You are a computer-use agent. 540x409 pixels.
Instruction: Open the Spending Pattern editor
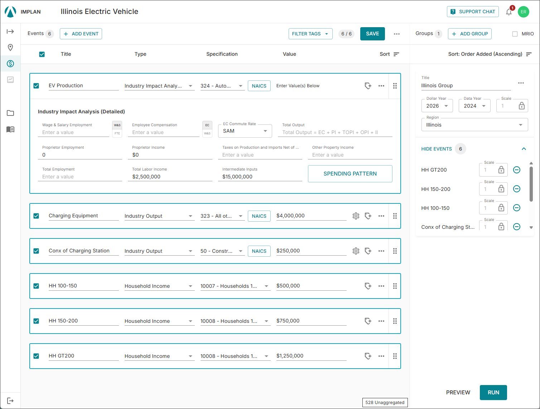[350, 174]
